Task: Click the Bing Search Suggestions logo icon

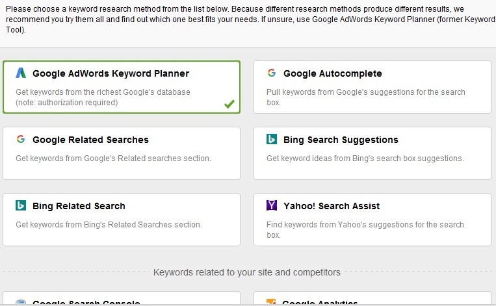Action: tap(272, 139)
